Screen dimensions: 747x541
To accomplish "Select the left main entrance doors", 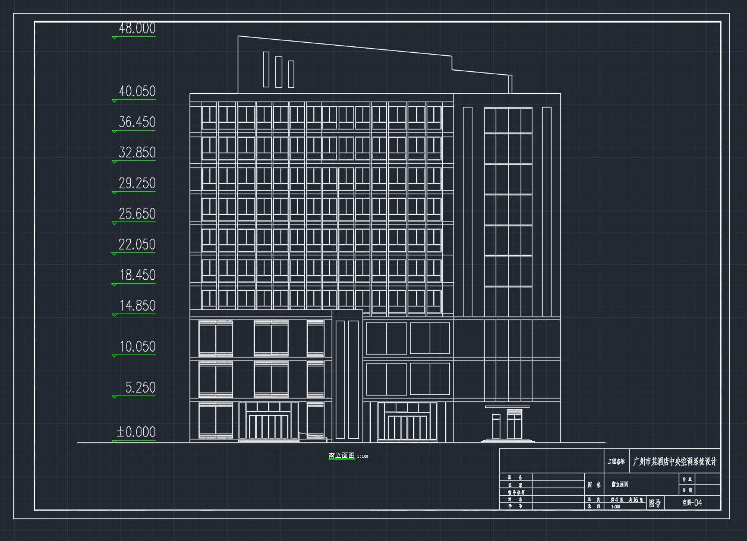I will [268, 427].
